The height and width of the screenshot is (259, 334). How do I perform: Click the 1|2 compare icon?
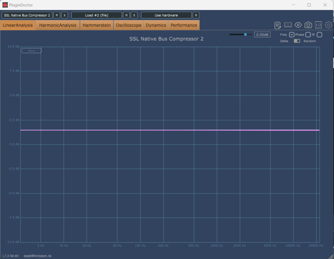pyautogui.click(x=318, y=25)
